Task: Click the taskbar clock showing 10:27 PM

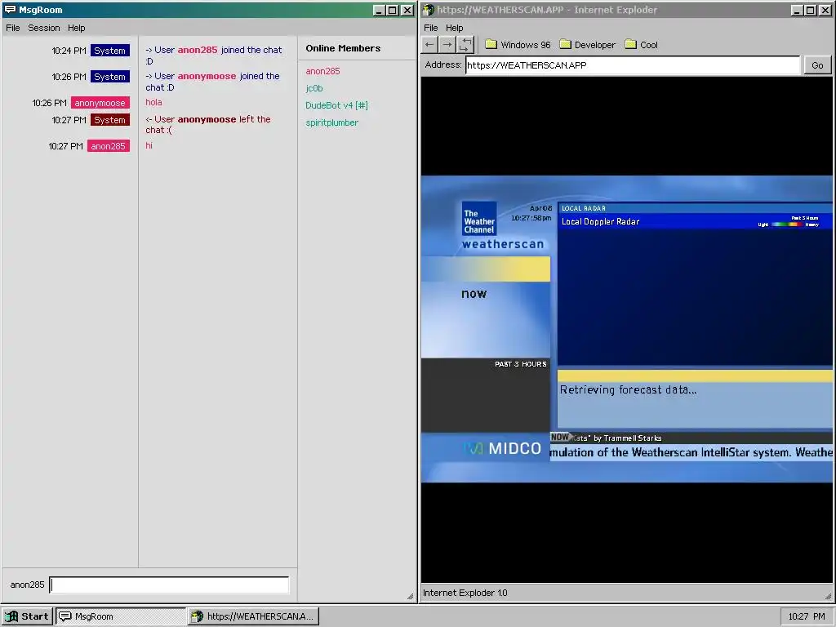Action: click(x=807, y=616)
